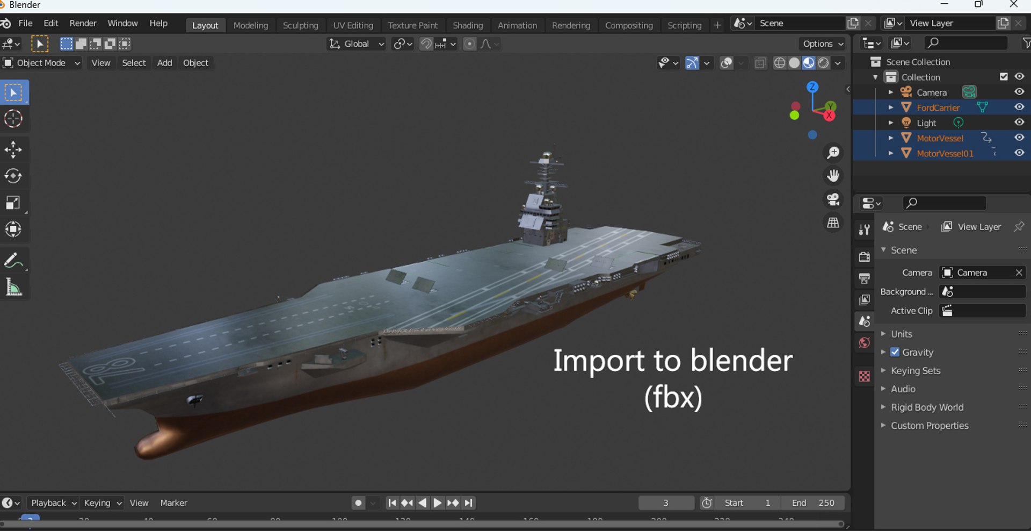Select the Annotate tool
The height and width of the screenshot is (531, 1031).
tap(13, 261)
